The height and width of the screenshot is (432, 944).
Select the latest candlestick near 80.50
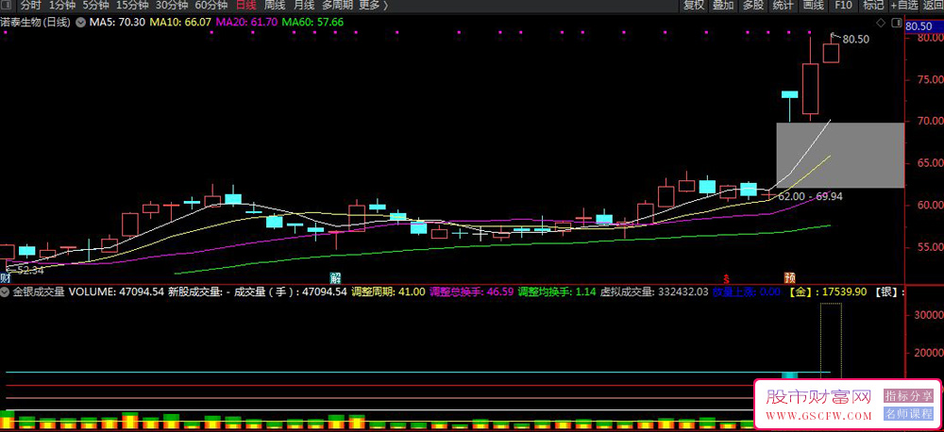(x=832, y=53)
